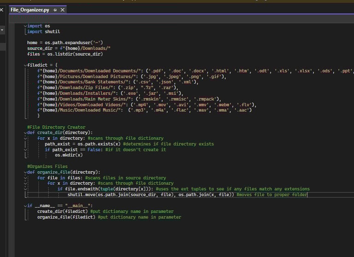This screenshot has height=257, width=354.
Task: Close the left side panel
Action: [x=1, y=9]
